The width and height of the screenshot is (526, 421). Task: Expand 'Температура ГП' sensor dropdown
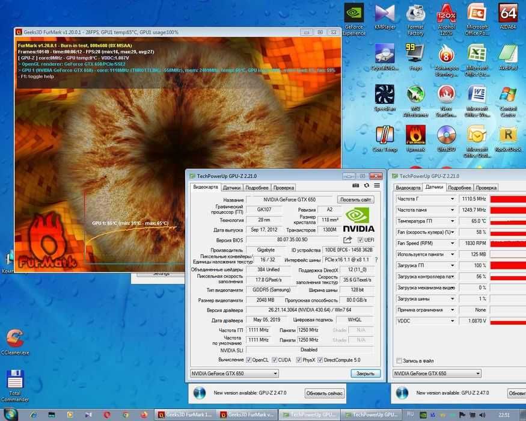452,221
